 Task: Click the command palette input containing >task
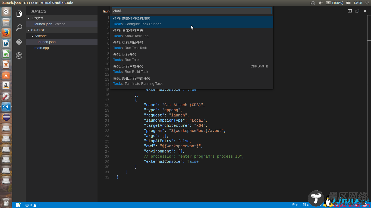(192, 11)
